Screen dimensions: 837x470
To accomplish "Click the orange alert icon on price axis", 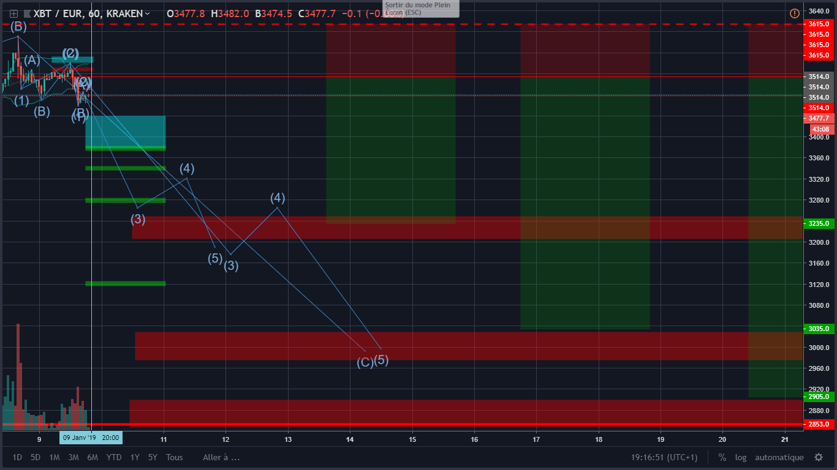I will tap(794, 13).
